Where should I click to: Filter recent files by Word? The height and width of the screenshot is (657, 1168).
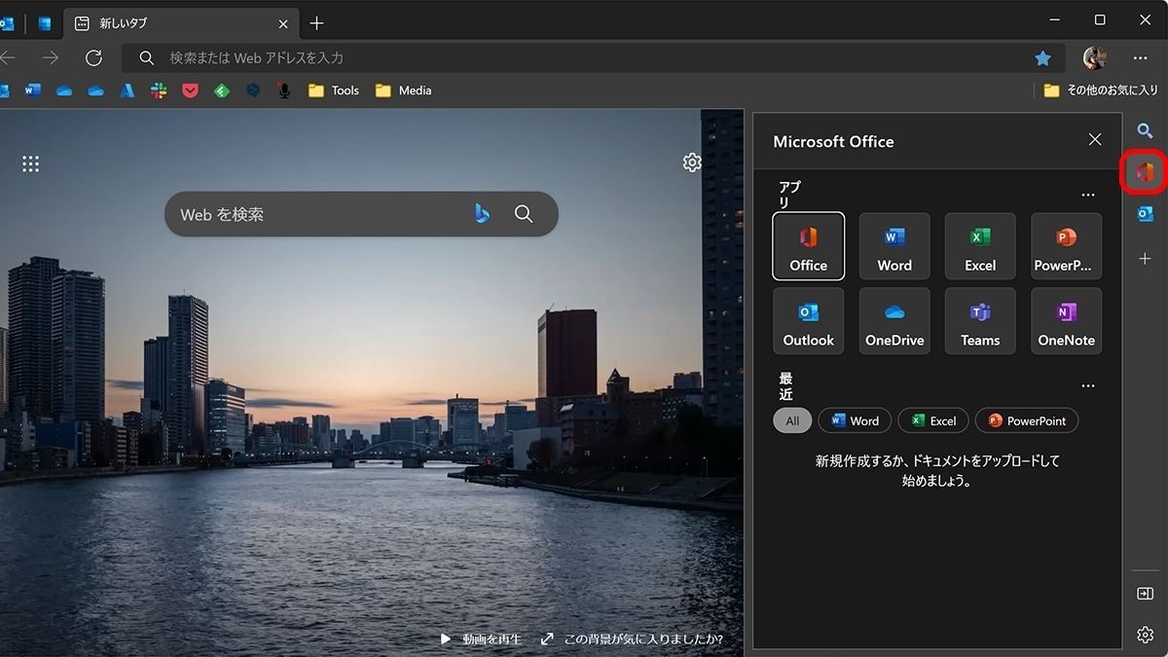pyautogui.click(x=855, y=420)
